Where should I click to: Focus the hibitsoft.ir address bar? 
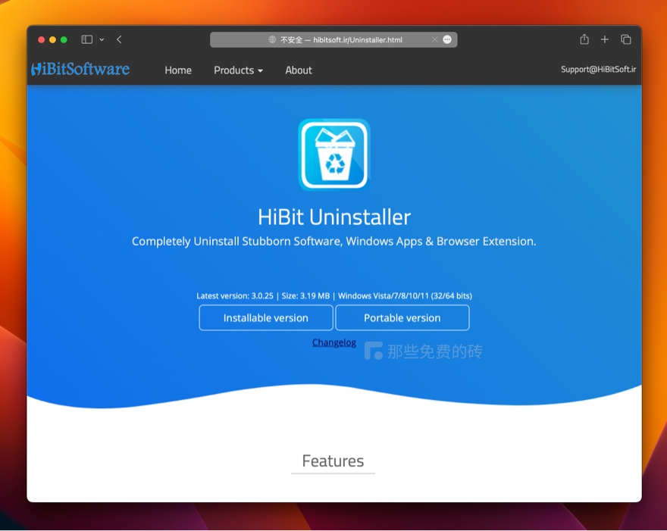pyautogui.click(x=333, y=39)
